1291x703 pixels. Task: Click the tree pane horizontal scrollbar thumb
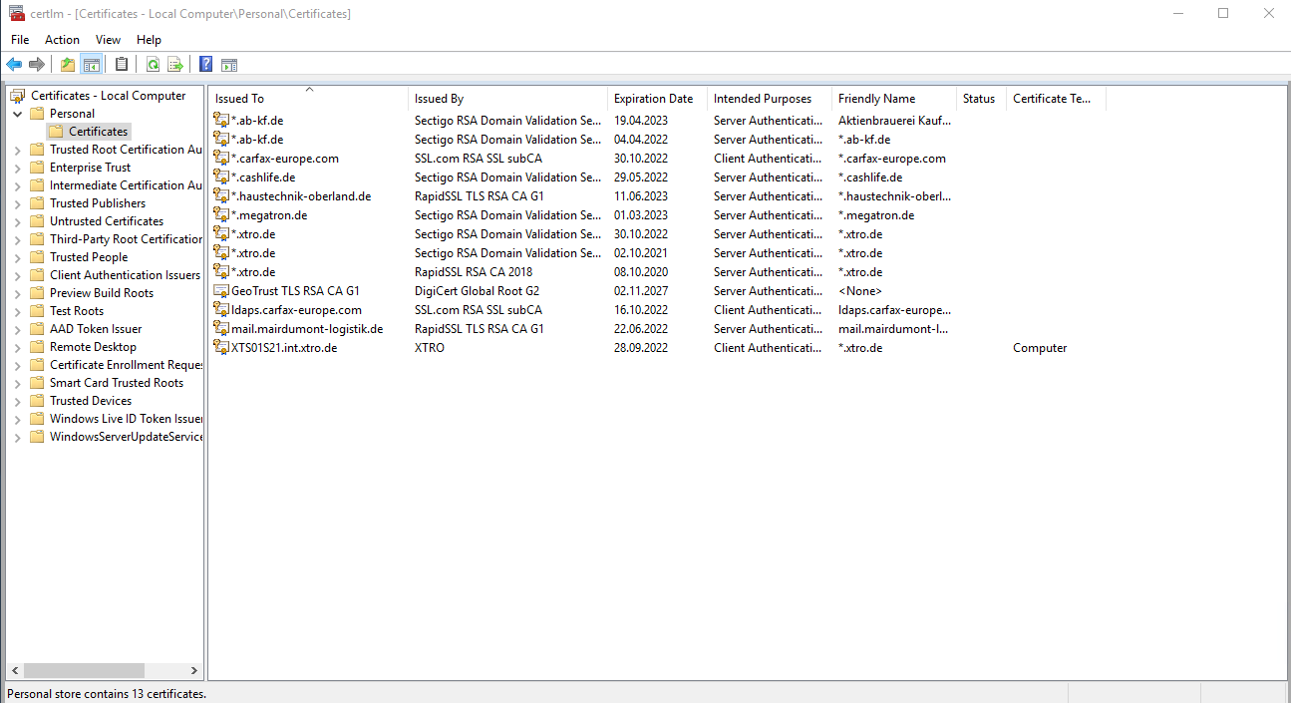coord(84,671)
